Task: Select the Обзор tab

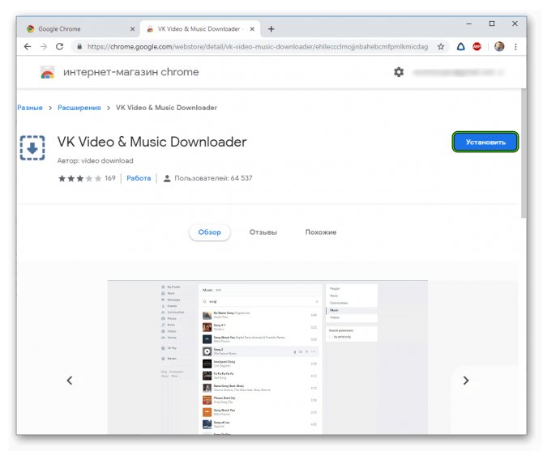Action: tap(210, 232)
